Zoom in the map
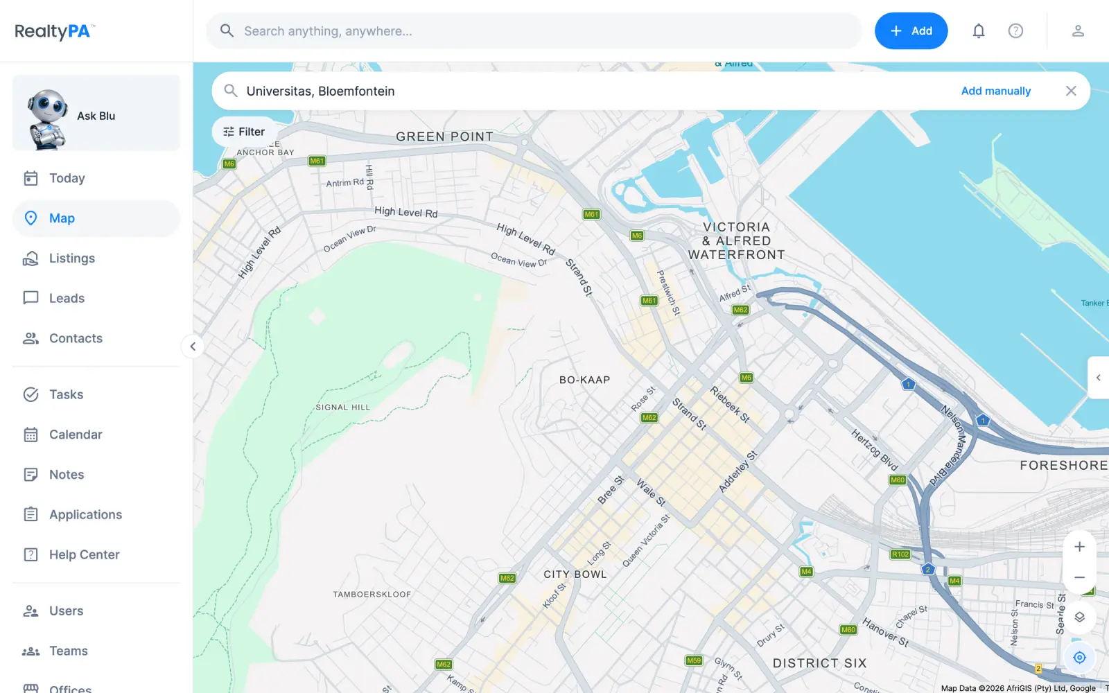This screenshot has width=1109, height=693. point(1079,547)
